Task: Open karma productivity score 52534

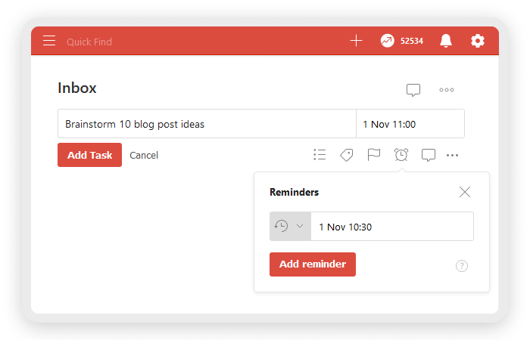Action: (x=401, y=41)
